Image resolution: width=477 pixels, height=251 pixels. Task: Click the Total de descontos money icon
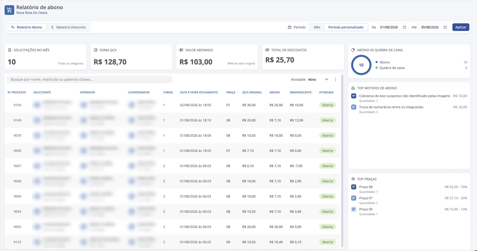coord(267,50)
